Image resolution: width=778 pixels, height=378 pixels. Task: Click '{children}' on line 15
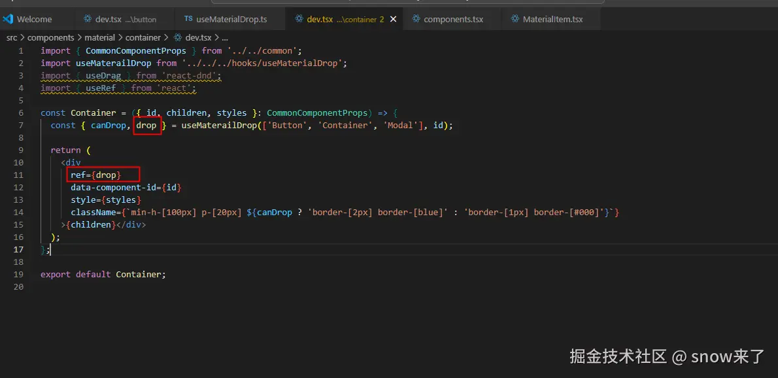[91, 225]
